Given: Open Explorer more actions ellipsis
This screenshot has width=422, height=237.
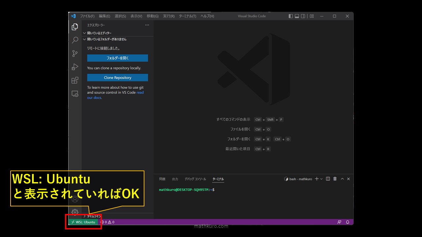Looking at the screenshot, I should click(x=147, y=25).
